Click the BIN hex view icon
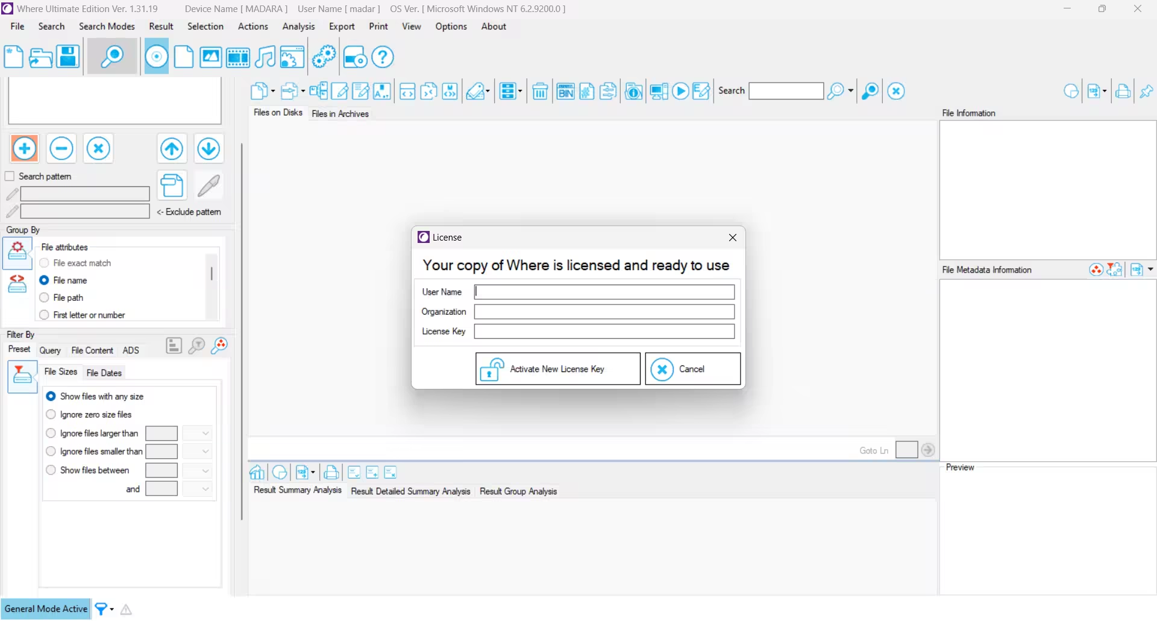Image resolution: width=1157 pixels, height=621 pixels. point(565,91)
